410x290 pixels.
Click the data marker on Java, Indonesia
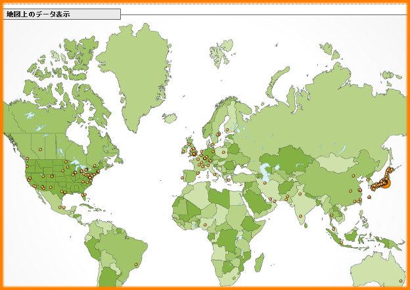point(341,243)
